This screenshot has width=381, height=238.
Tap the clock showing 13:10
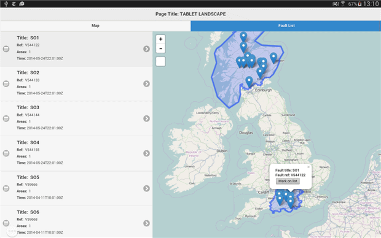[371, 4]
